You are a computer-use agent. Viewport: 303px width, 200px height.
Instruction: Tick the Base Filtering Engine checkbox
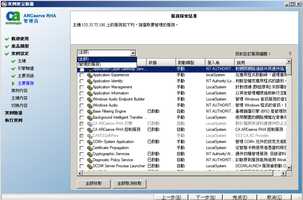click(x=82, y=112)
